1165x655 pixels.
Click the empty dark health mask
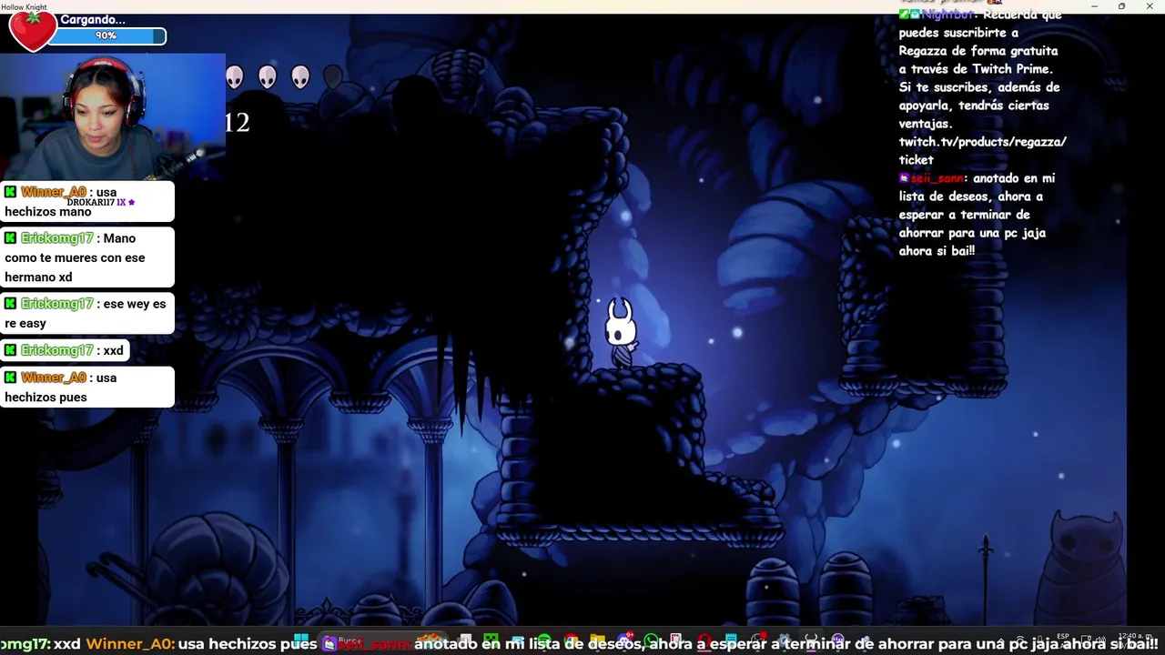(333, 77)
